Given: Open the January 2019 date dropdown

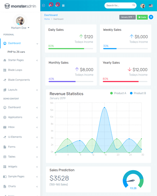Looking at the screenshot, I should point(128,17).
